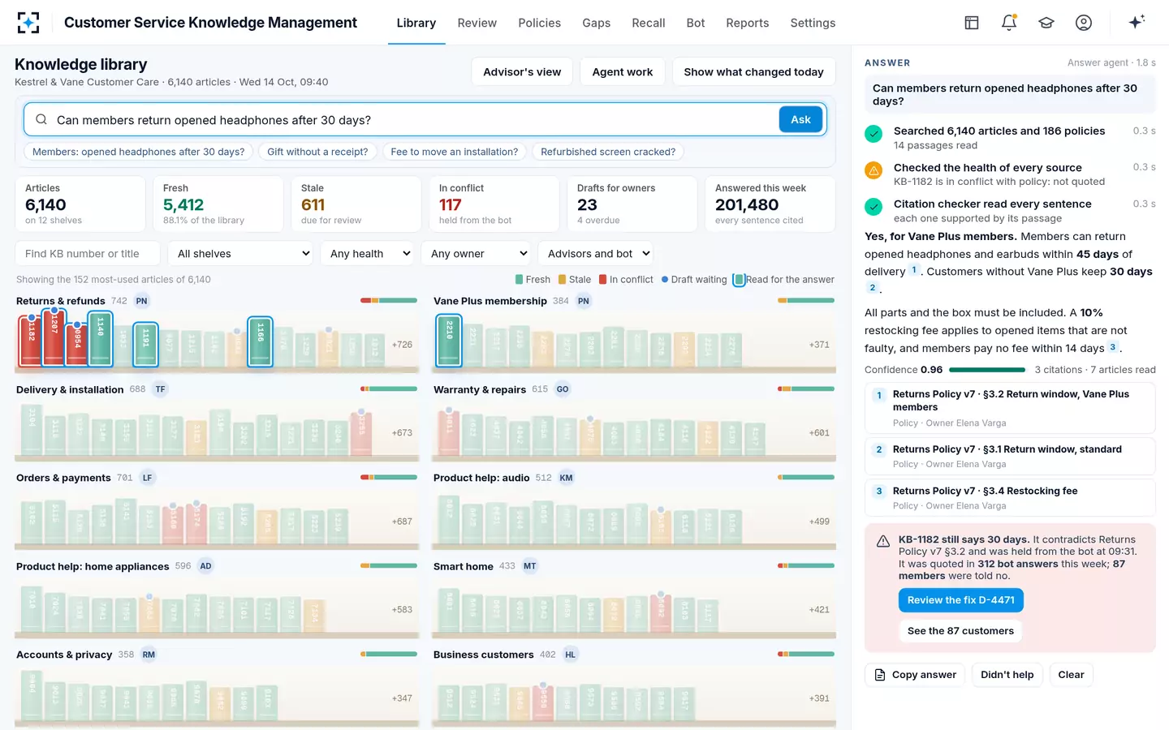Click the KM owner badge on Product help: audio
This screenshot has width=1169, height=730.
pos(567,478)
